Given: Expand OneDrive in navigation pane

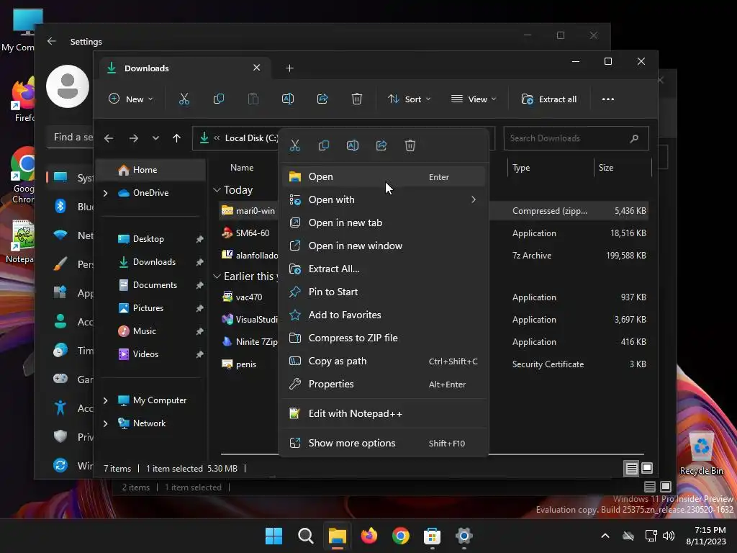Looking at the screenshot, I should (x=105, y=193).
